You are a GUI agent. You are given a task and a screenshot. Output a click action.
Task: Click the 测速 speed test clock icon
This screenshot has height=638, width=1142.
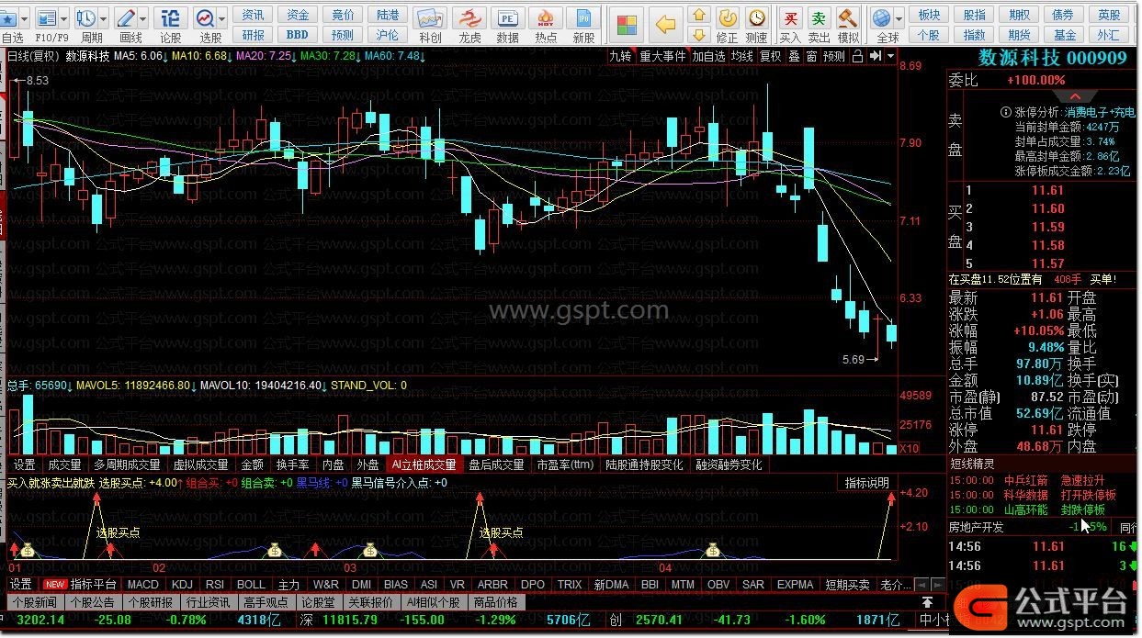click(756, 17)
